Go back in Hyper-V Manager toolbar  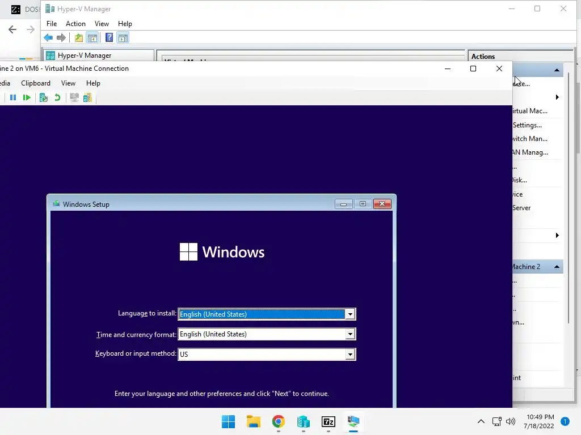coord(48,38)
